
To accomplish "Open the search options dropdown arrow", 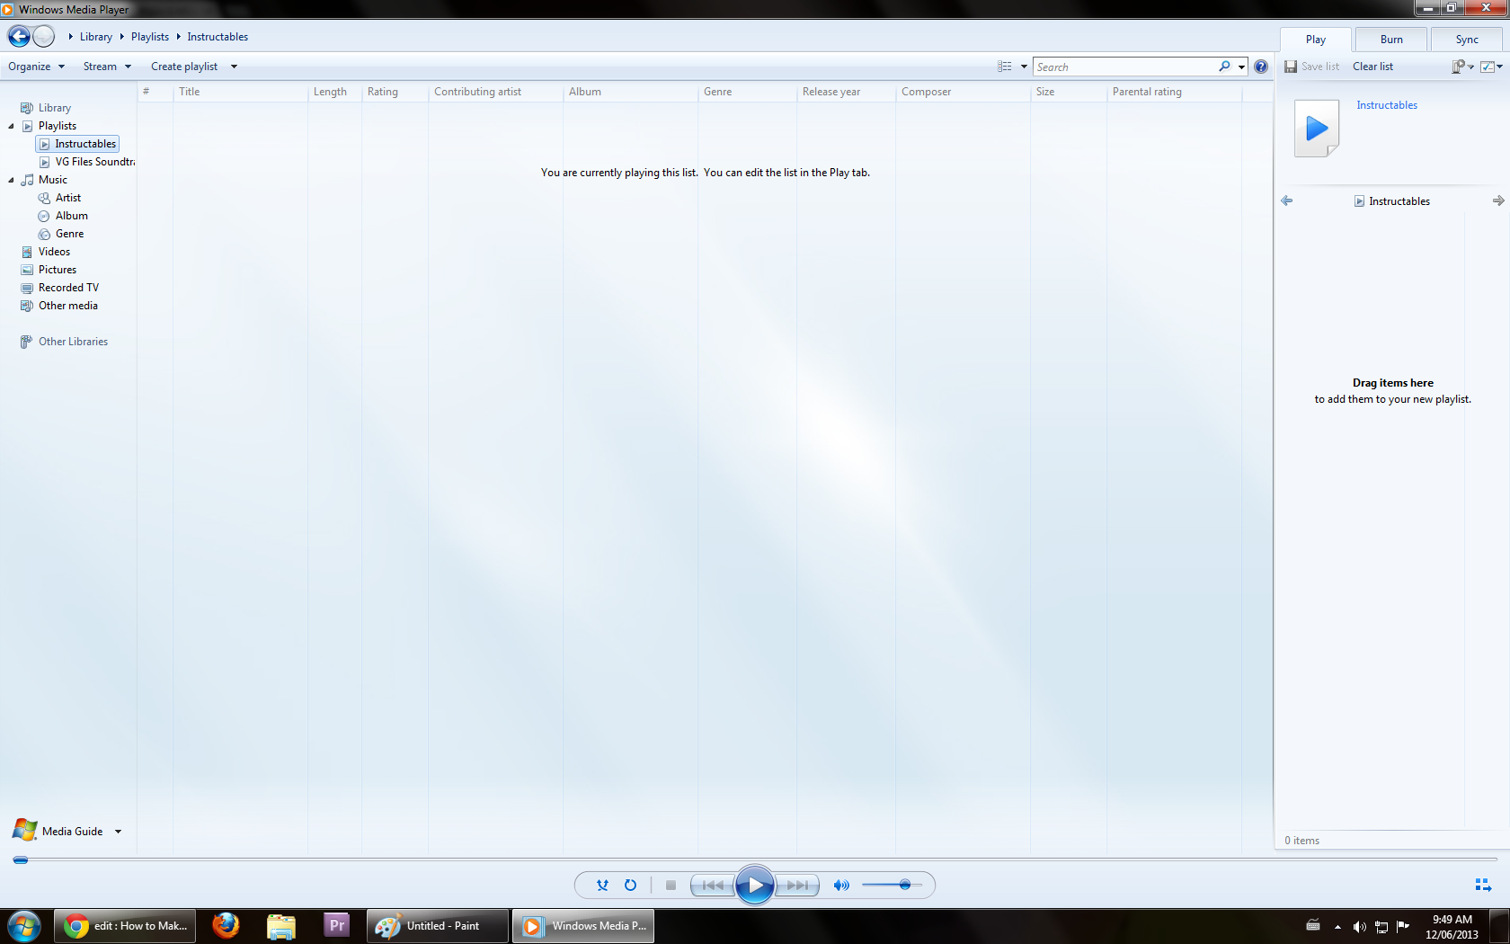I will click(x=1241, y=67).
